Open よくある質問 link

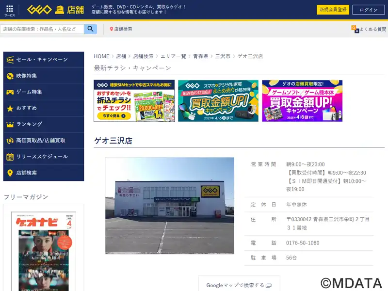372,29
